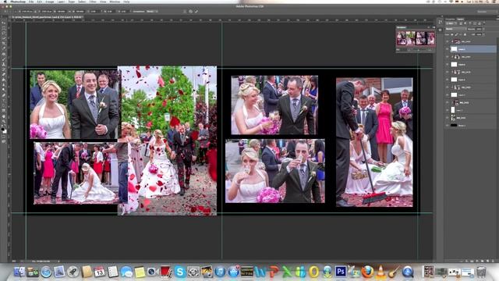Open the Calendar app in the Dock

point(99,272)
